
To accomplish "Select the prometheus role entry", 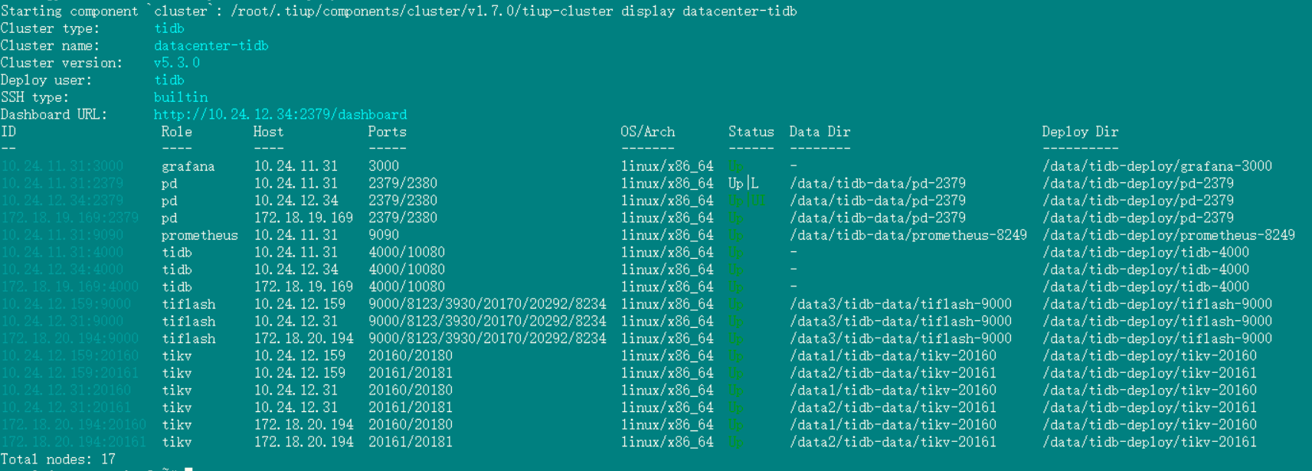I will click(199, 235).
